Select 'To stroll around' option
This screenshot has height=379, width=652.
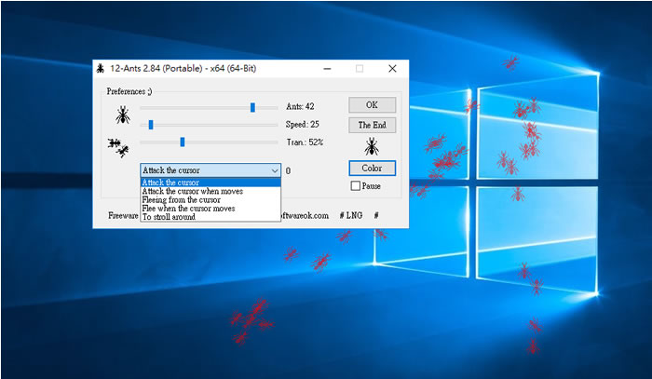pos(211,217)
